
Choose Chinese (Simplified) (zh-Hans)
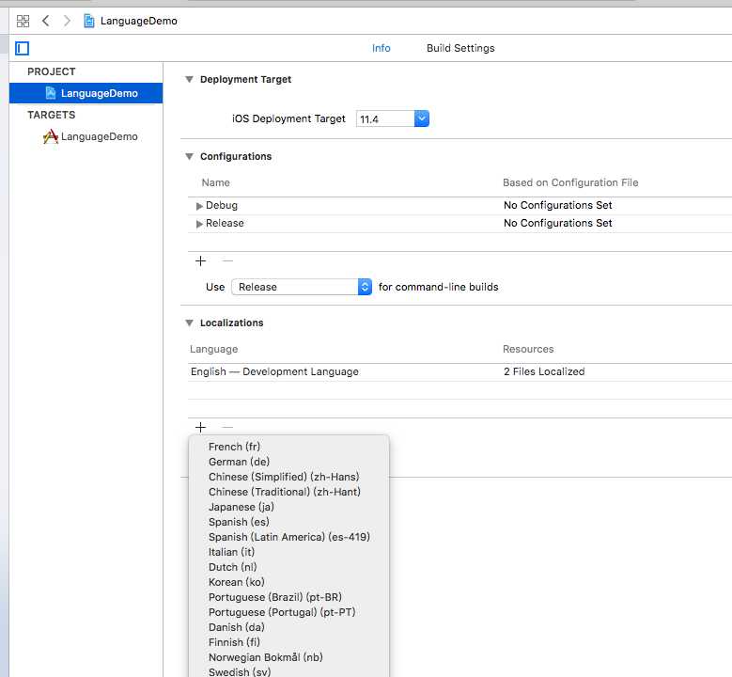[x=288, y=477]
